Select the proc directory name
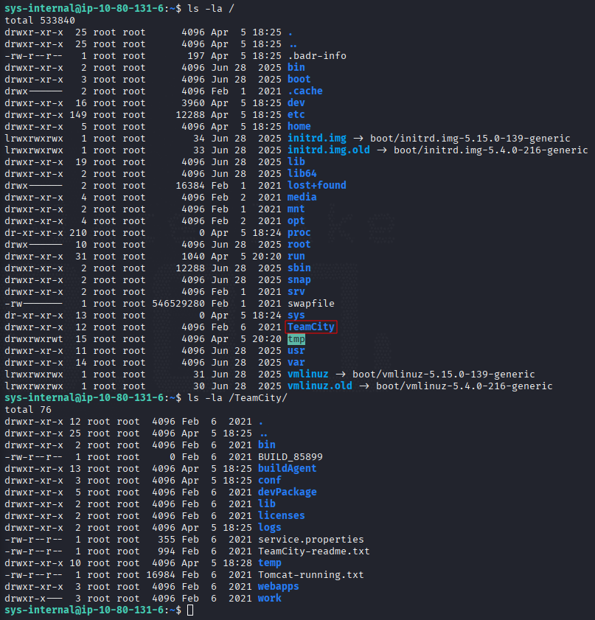The height and width of the screenshot is (620, 595). 299,233
